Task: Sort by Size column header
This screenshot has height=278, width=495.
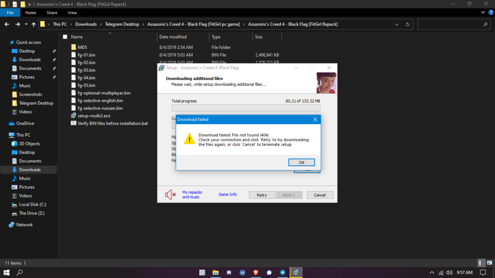Action: click(x=259, y=37)
